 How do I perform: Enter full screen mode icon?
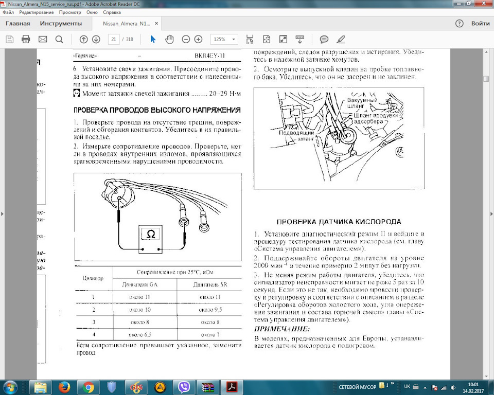click(283, 40)
